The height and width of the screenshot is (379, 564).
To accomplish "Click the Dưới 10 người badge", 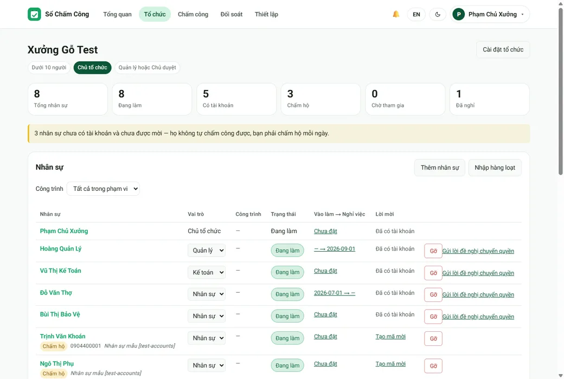I will tap(49, 68).
